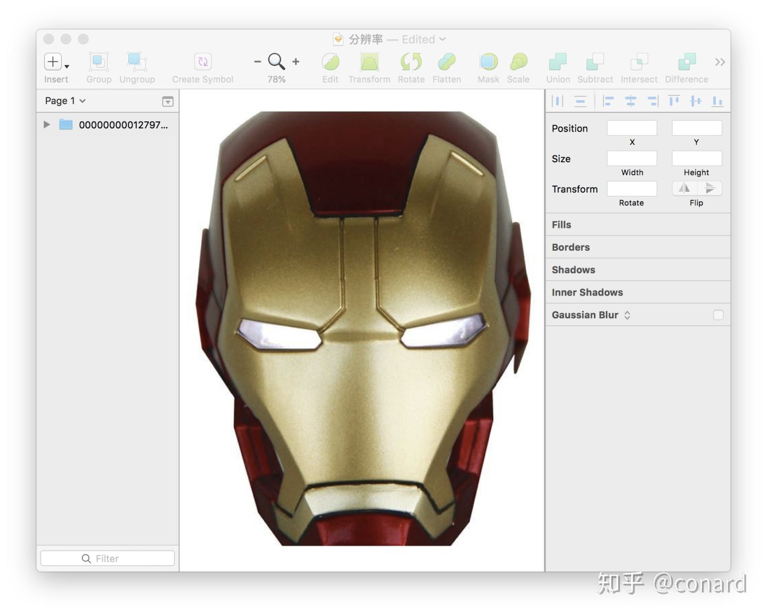Select the Flatten tool icon

point(446,62)
